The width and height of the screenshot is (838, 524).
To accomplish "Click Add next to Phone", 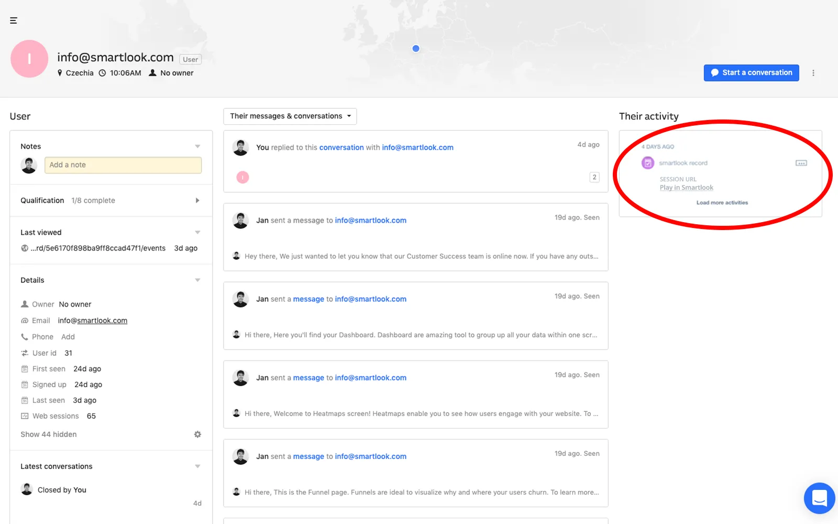I will pyautogui.click(x=68, y=337).
